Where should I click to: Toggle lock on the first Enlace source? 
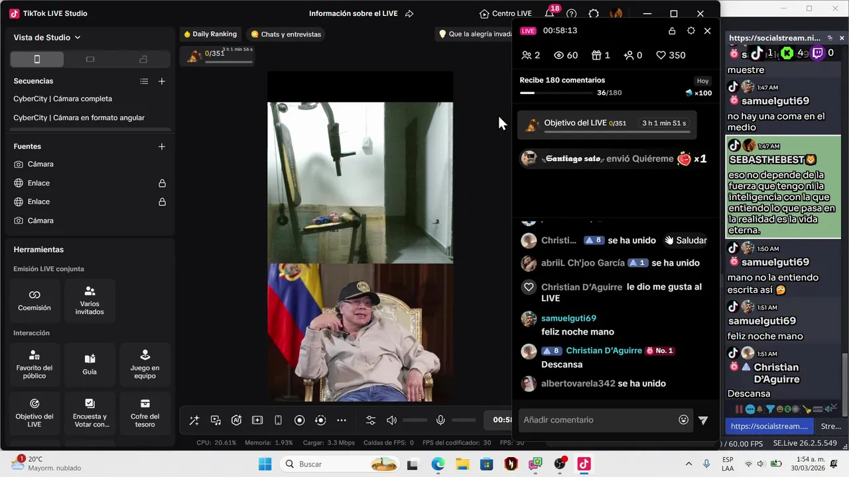coord(162,183)
